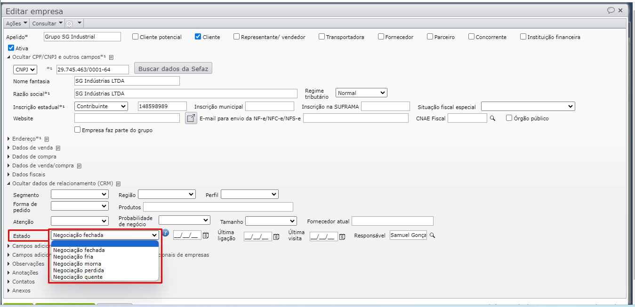Click the Produtos input field

[x=218, y=207]
